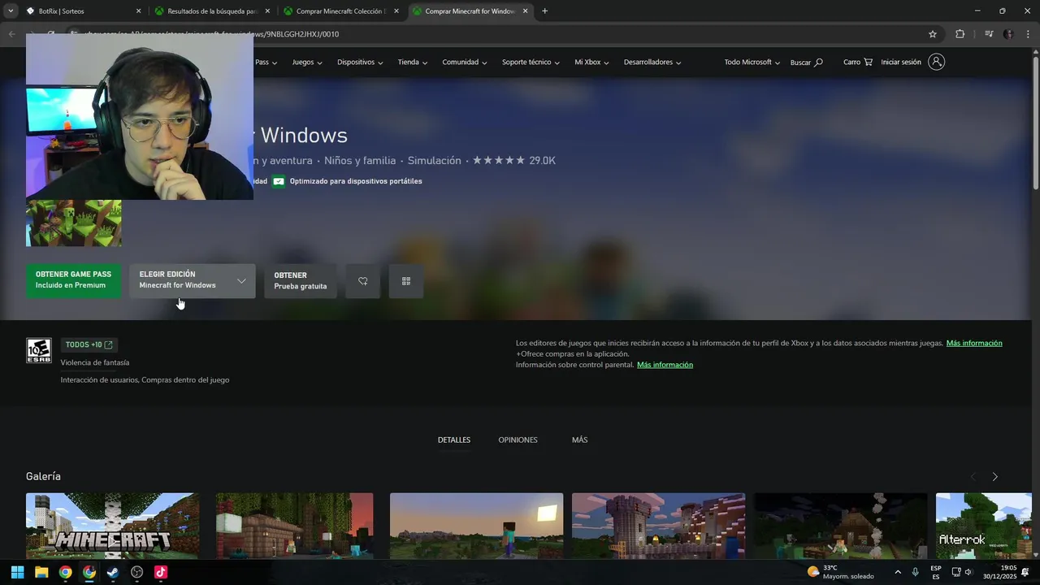Viewport: 1040px width, 585px height.
Task: Open Steam from the taskbar
Action: pyautogui.click(x=113, y=572)
